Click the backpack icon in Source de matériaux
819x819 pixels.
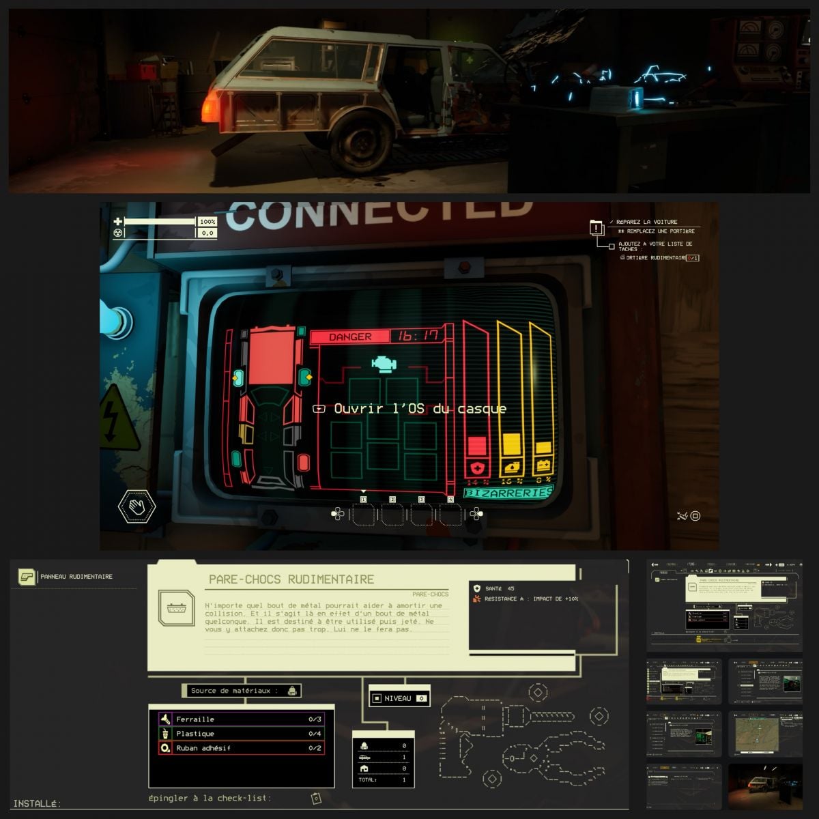(x=292, y=691)
